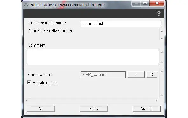Toggle the Enable on init checkbox
Screen dimensions: 188x118
(29, 82)
